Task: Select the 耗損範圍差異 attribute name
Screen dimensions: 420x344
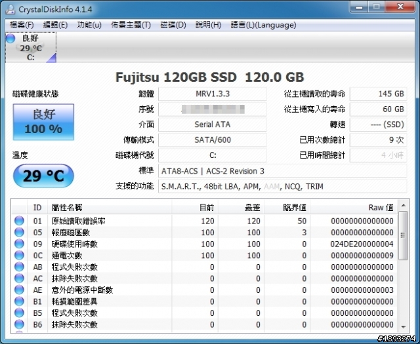Action: [x=74, y=301]
